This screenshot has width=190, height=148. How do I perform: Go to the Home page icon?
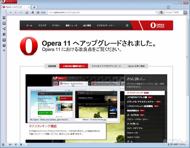(33, 12)
